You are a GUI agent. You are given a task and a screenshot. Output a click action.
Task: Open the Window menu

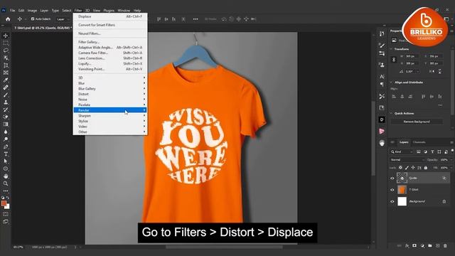[124, 11]
